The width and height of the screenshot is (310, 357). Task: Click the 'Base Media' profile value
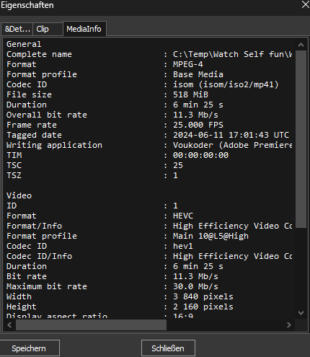[198, 74]
